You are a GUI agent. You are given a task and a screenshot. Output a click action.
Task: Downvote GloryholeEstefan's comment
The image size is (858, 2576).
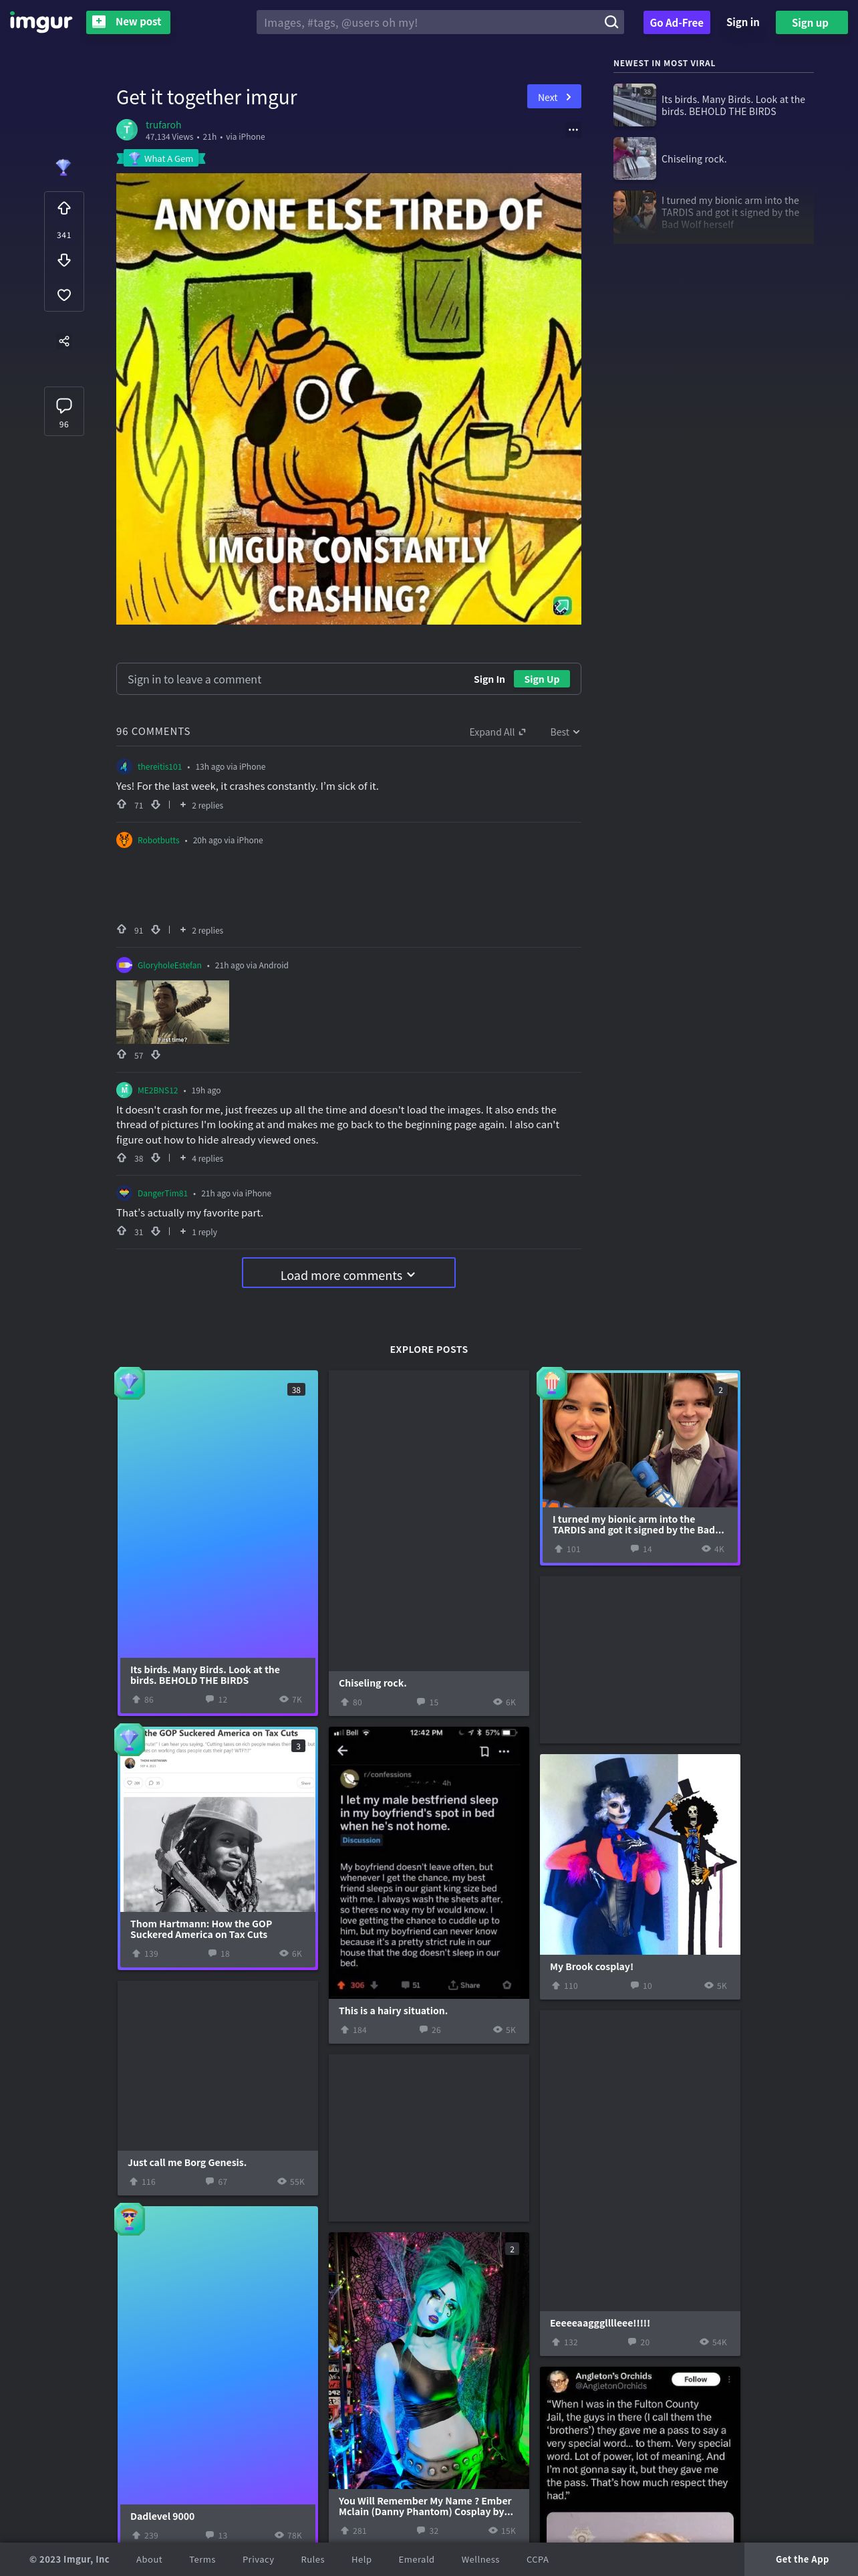[x=156, y=1054]
